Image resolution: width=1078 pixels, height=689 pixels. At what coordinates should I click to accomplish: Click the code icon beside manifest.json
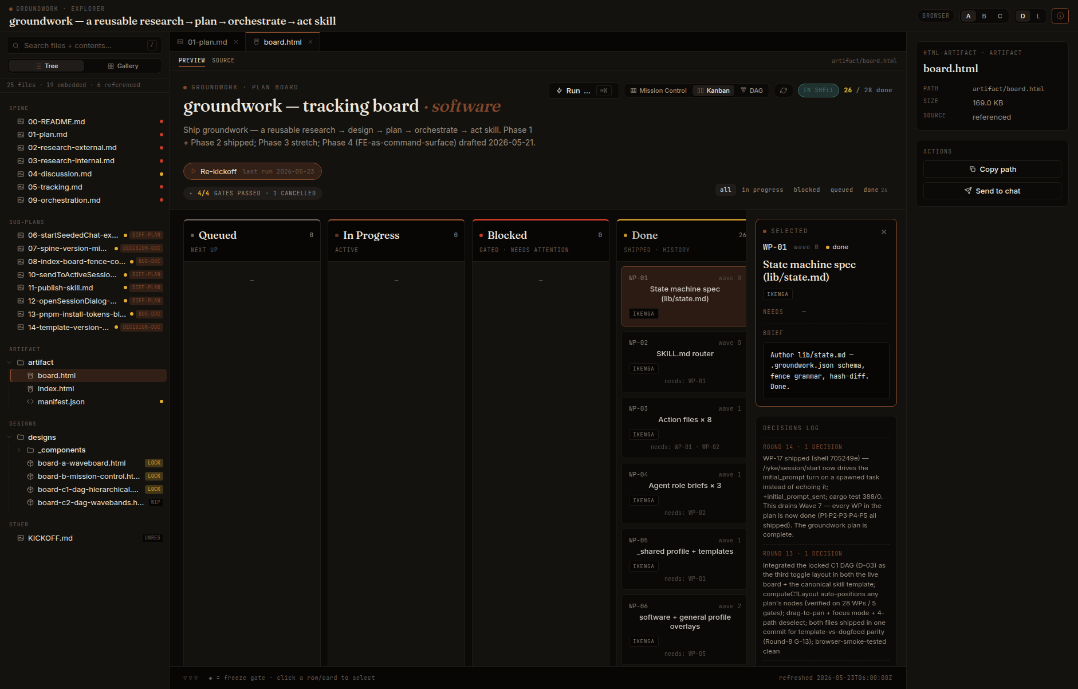[x=30, y=402]
